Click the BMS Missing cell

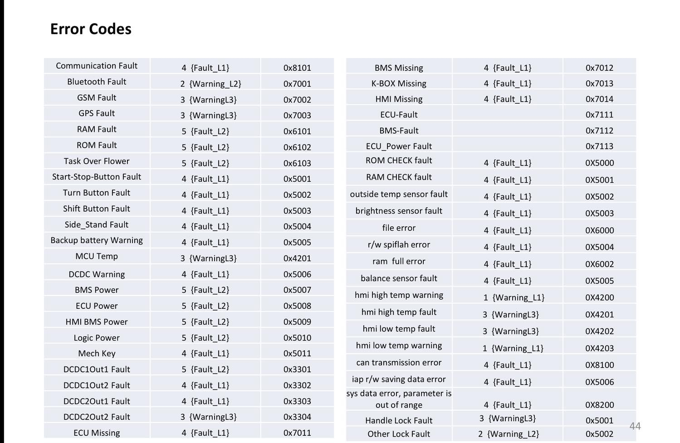pos(399,68)
